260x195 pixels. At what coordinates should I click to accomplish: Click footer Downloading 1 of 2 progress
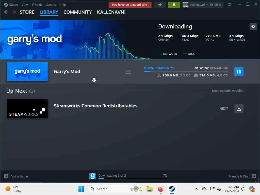pyautogui.click(x=133, y=176)
